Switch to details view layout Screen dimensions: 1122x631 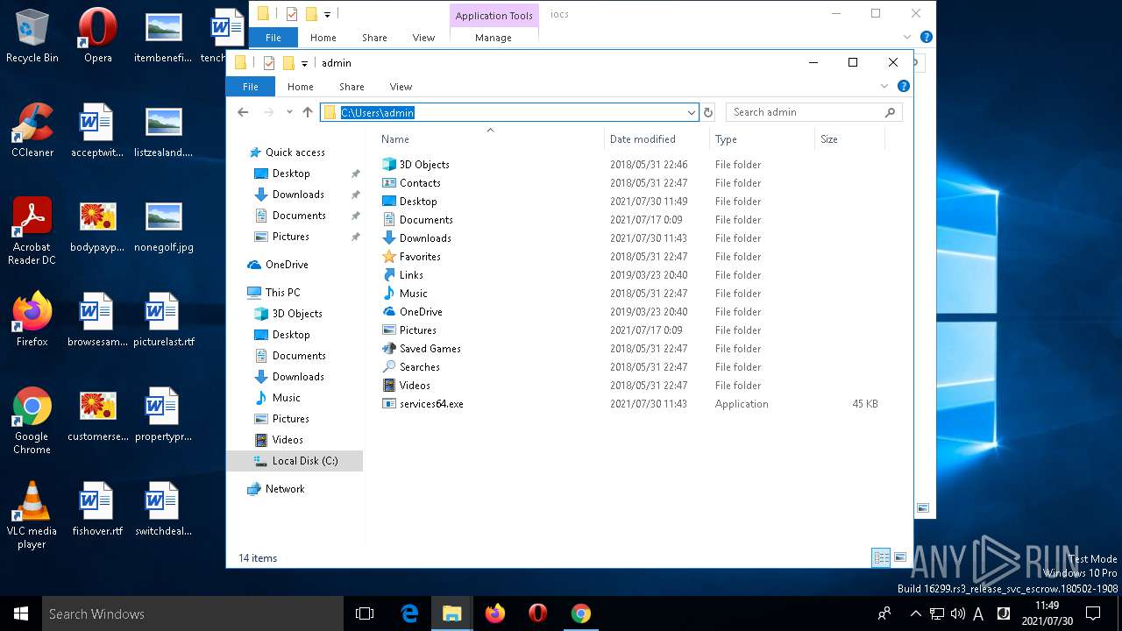tap(881, 557)
